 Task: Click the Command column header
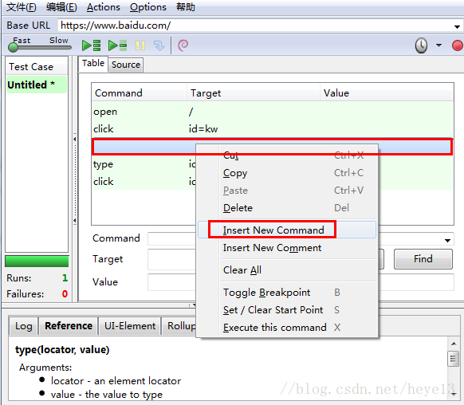click(139, 93)
